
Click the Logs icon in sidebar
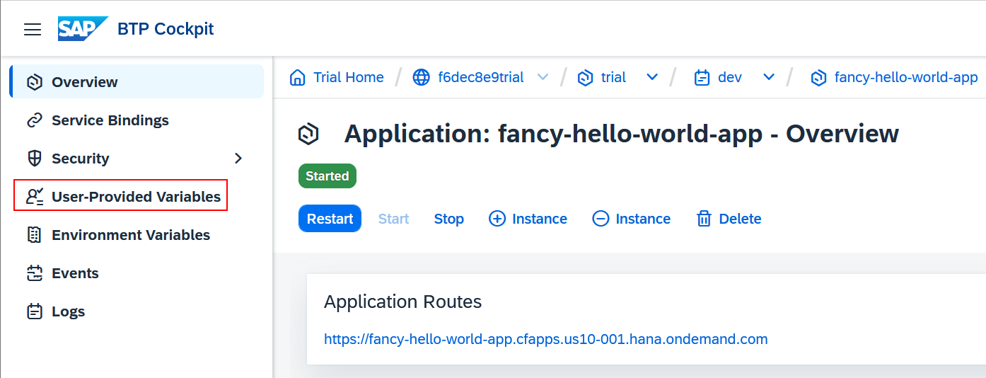35,311
